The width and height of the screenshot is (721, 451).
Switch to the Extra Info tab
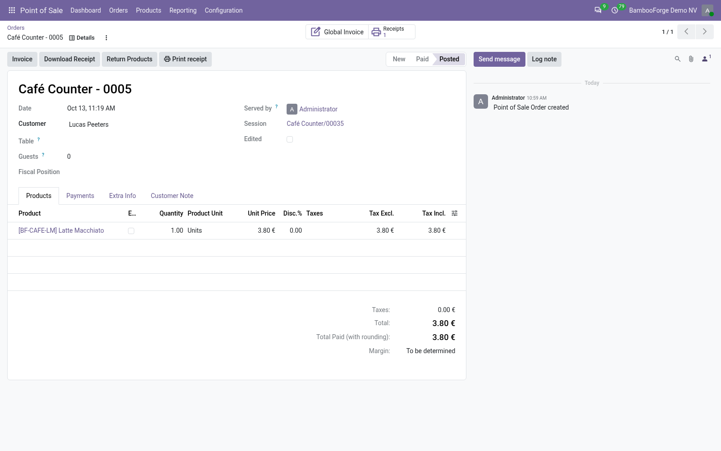[123, 196]
